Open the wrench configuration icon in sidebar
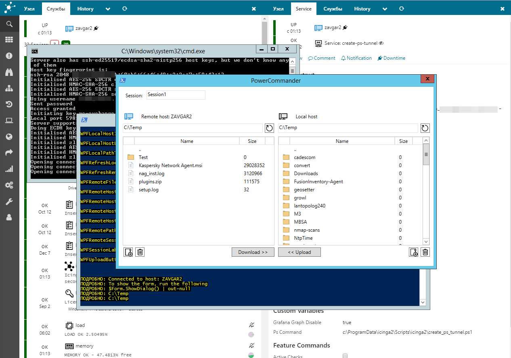Image resolution: width=511 pixels, height=358 pixels. tap(9, 201)
